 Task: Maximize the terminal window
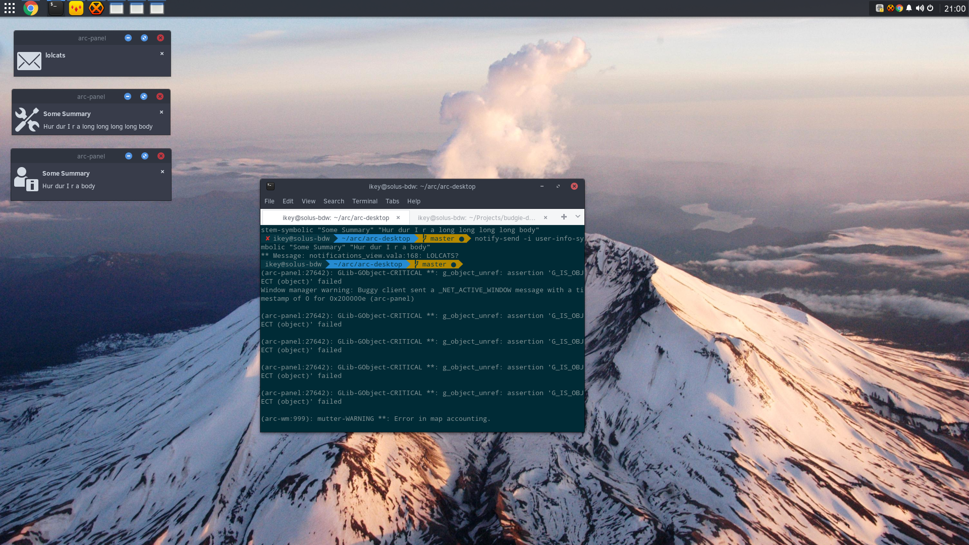558,186
